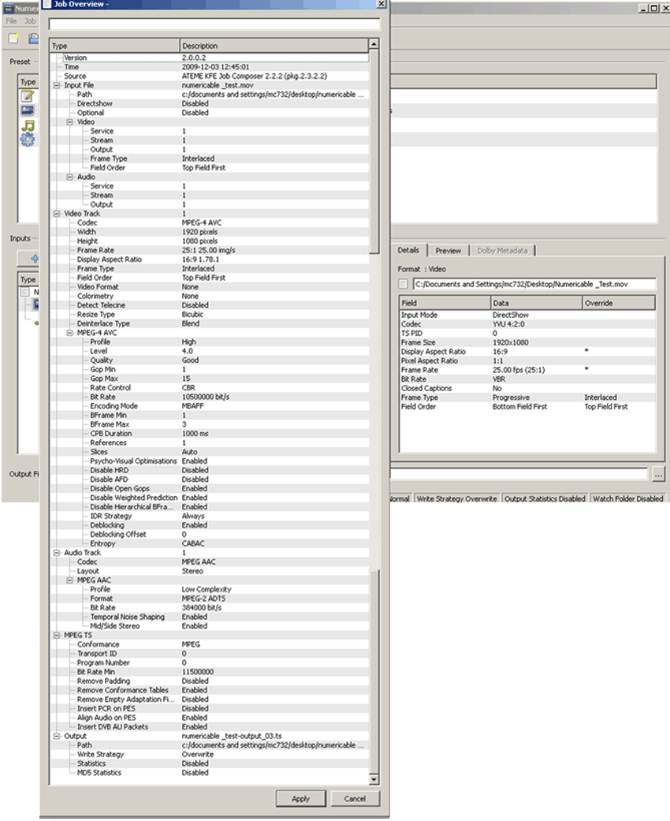The width and height of the screenshot is (670, 821).
Task: Collapse the MPEG TS tree node
Action: click(57, 635)
